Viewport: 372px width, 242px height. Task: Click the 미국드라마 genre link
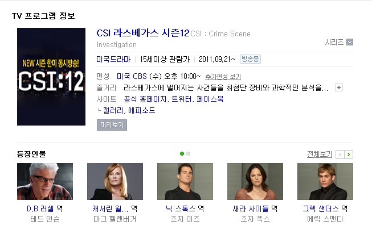click(x=113, y=59)
